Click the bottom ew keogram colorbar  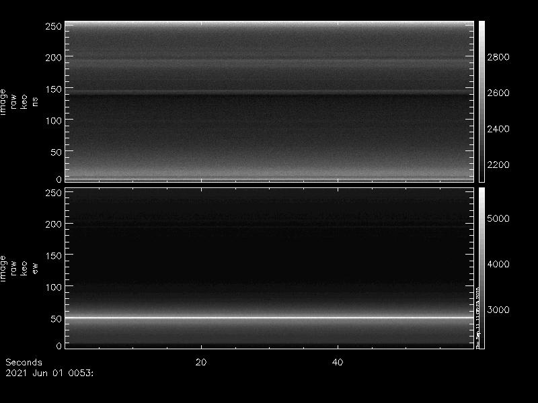[481, 267]
